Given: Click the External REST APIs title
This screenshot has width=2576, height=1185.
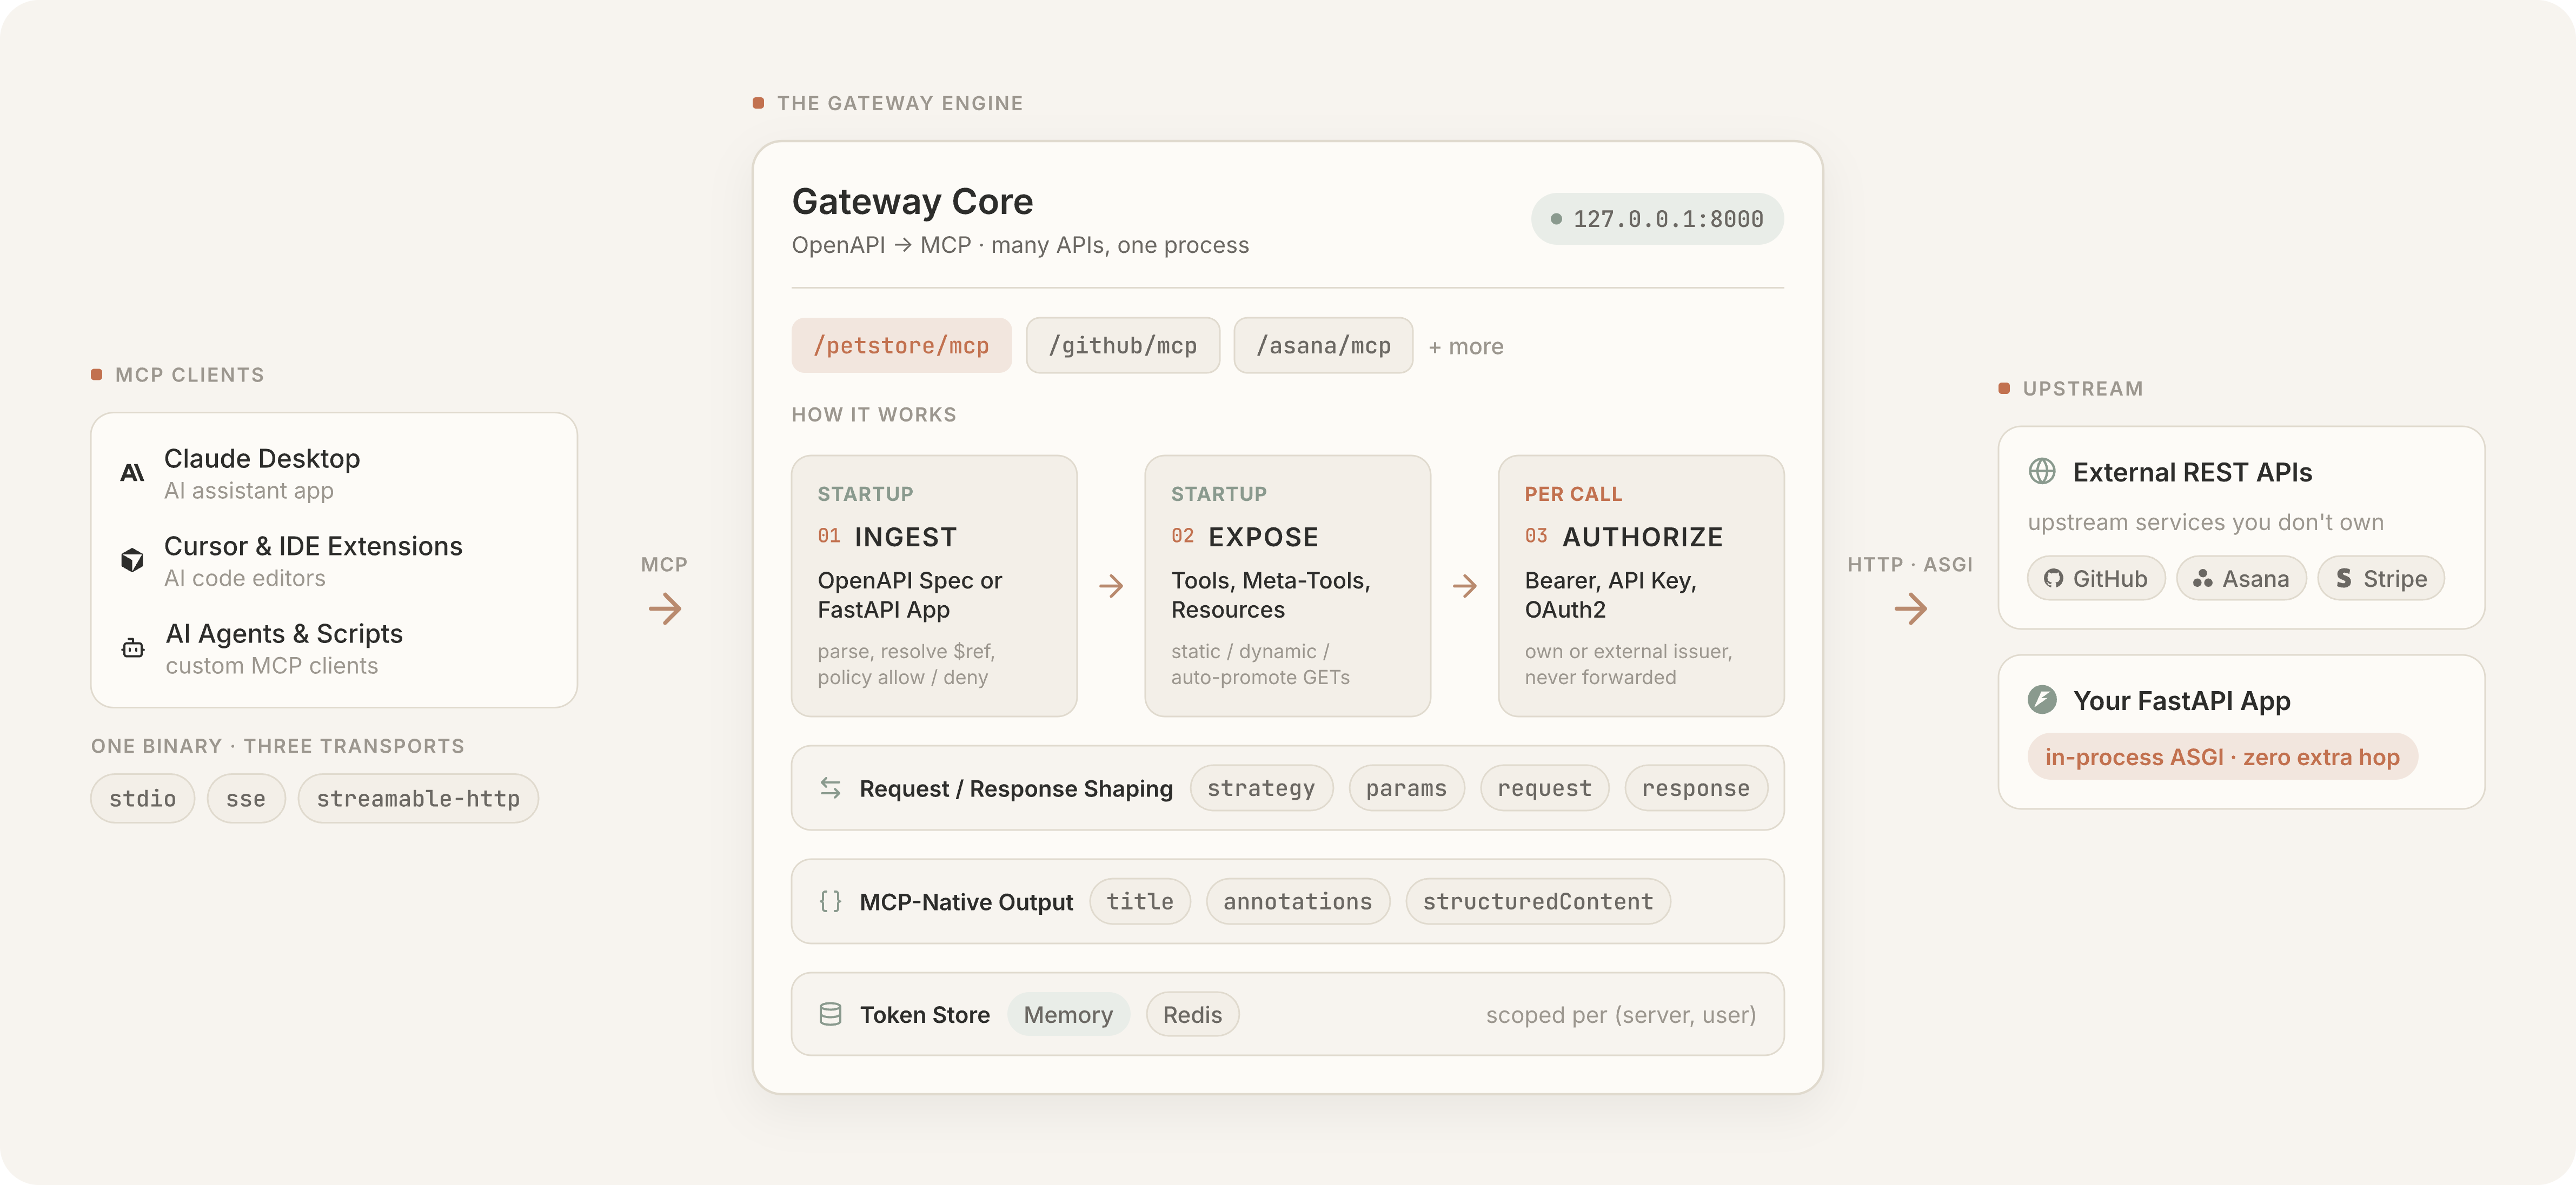Looking at the screenshot, I should (x=2192, y=472).
